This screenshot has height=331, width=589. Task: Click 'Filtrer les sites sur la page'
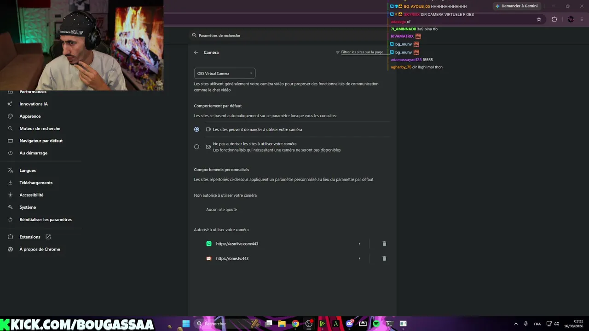pos(362,52)
